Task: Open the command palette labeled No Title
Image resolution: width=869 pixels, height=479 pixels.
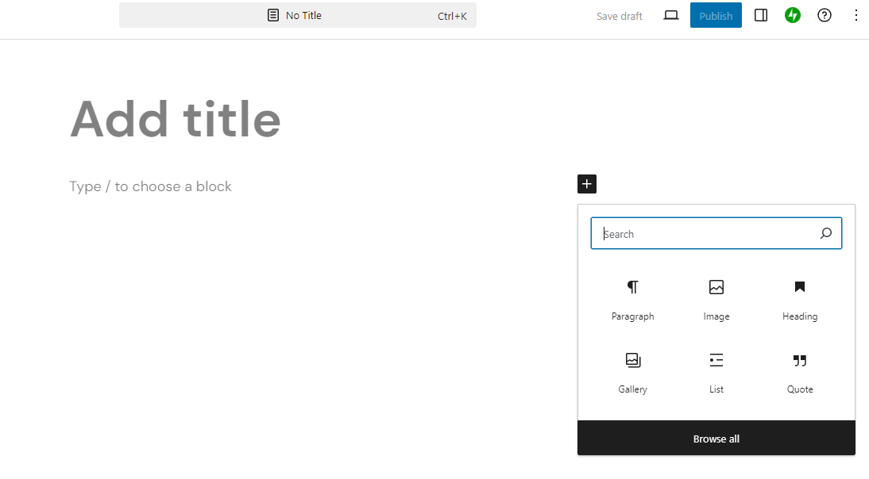Action: [x=297, y=15]
